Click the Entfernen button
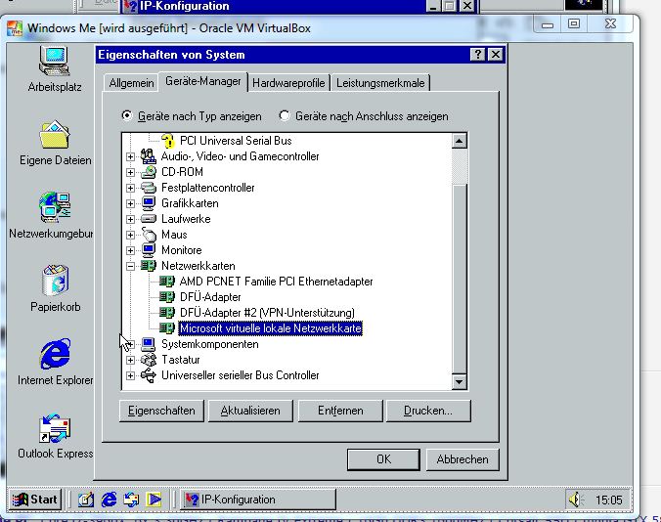 340,411
